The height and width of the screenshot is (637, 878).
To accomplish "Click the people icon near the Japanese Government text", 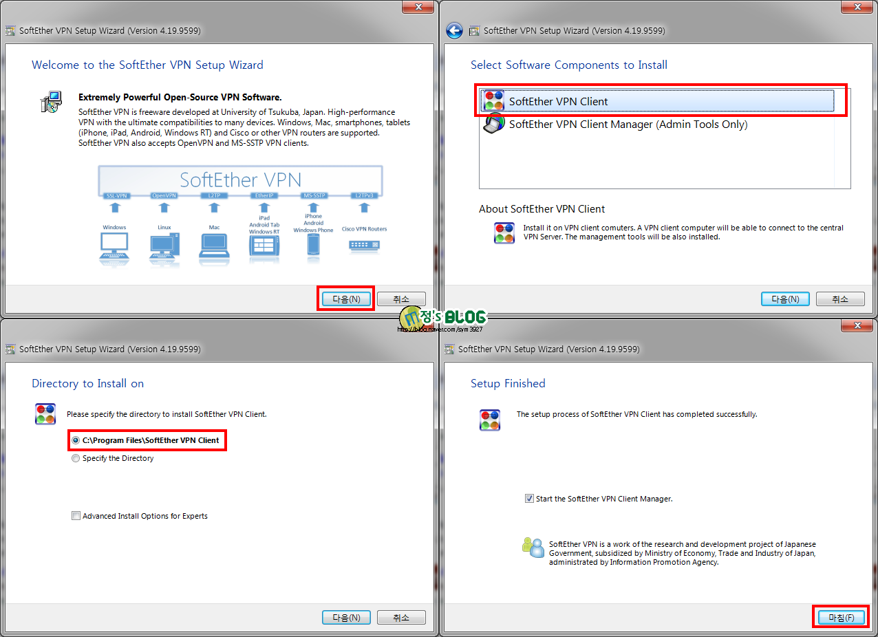I will tap(533, 548).
